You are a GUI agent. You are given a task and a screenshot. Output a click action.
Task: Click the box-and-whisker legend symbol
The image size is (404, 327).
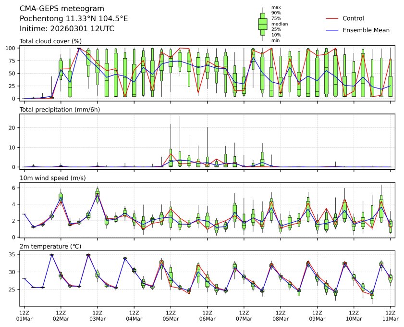[263, 24]
